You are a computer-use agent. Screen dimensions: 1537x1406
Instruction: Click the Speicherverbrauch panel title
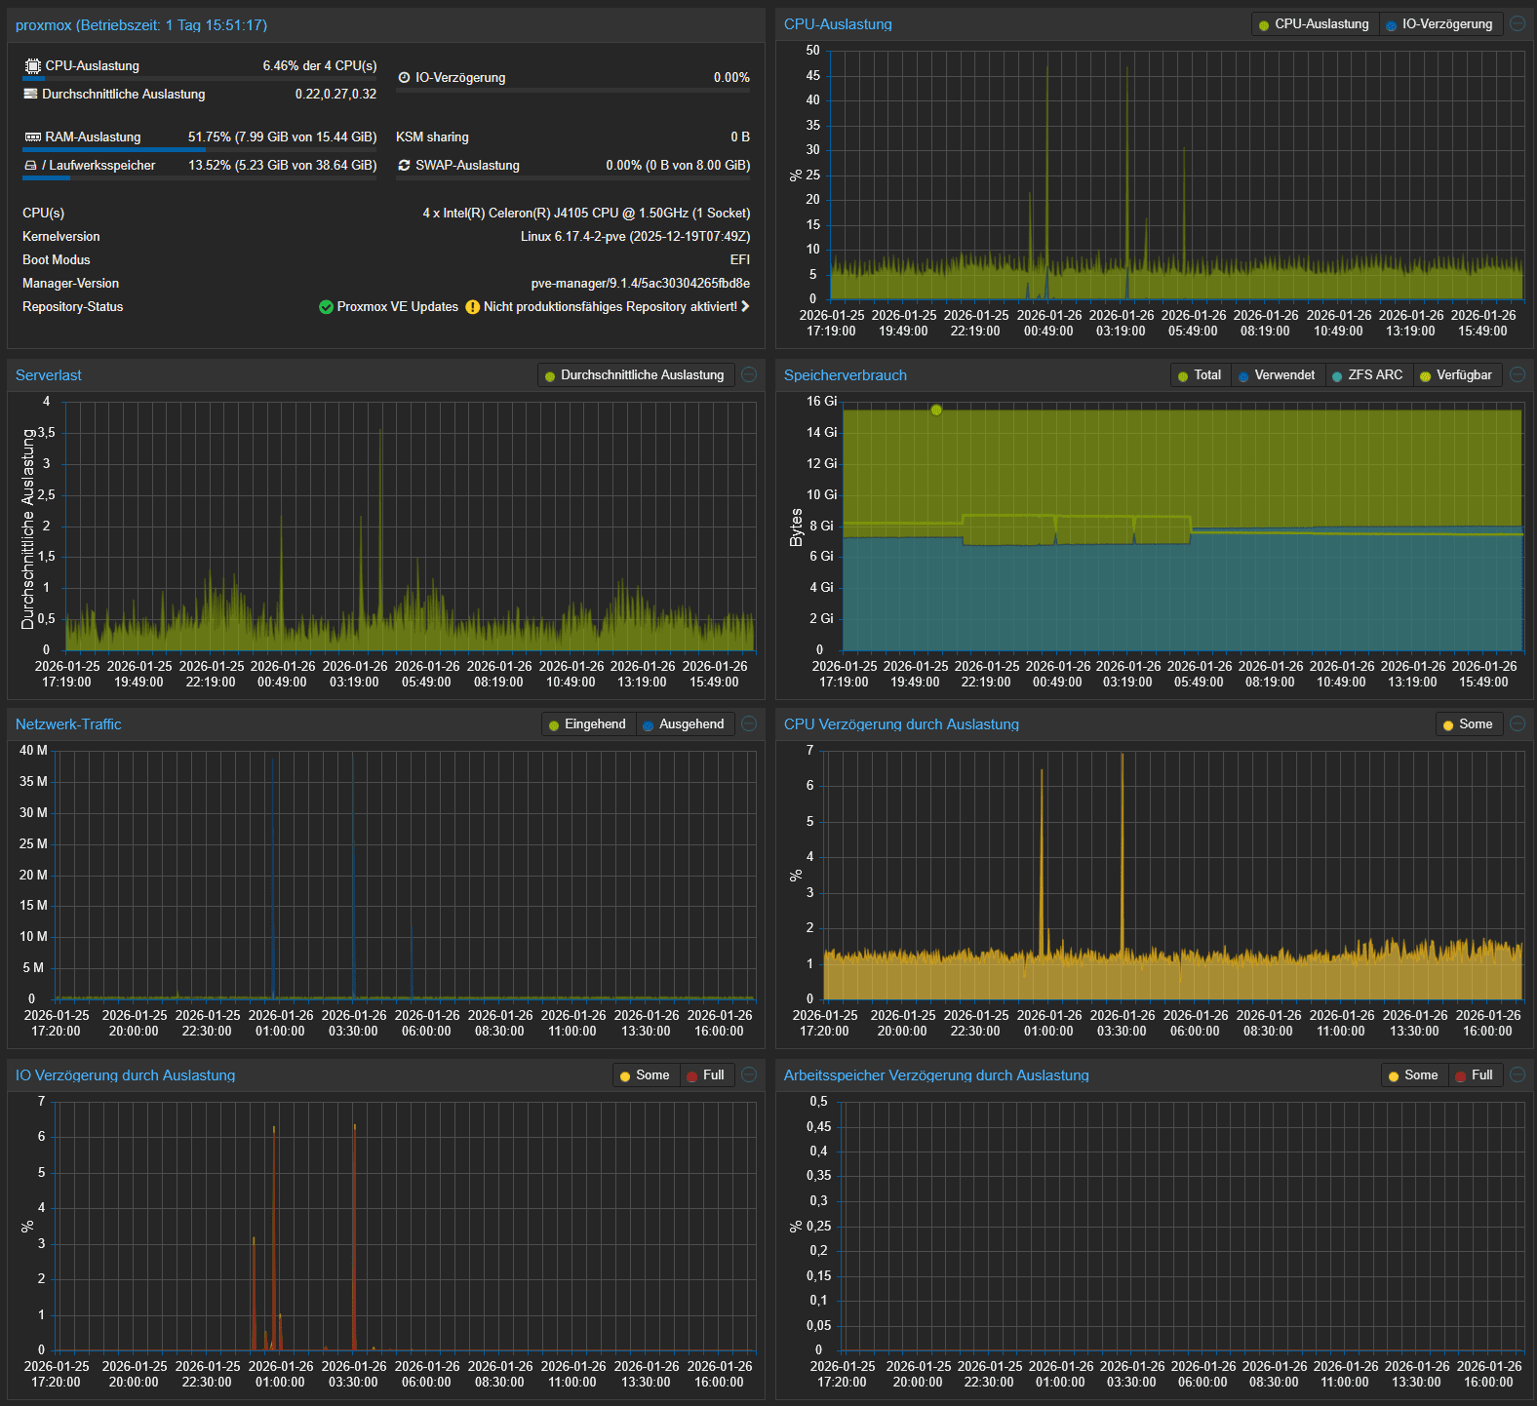[x=846, y=375]
